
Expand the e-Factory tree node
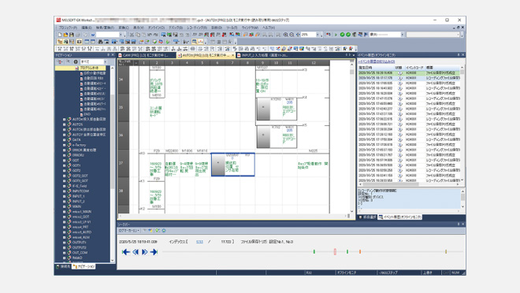(65, 145)
